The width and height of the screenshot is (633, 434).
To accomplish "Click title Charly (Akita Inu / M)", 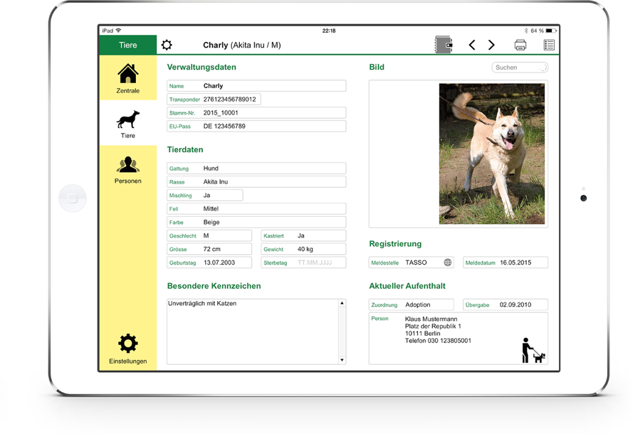I will click(242, 45).
